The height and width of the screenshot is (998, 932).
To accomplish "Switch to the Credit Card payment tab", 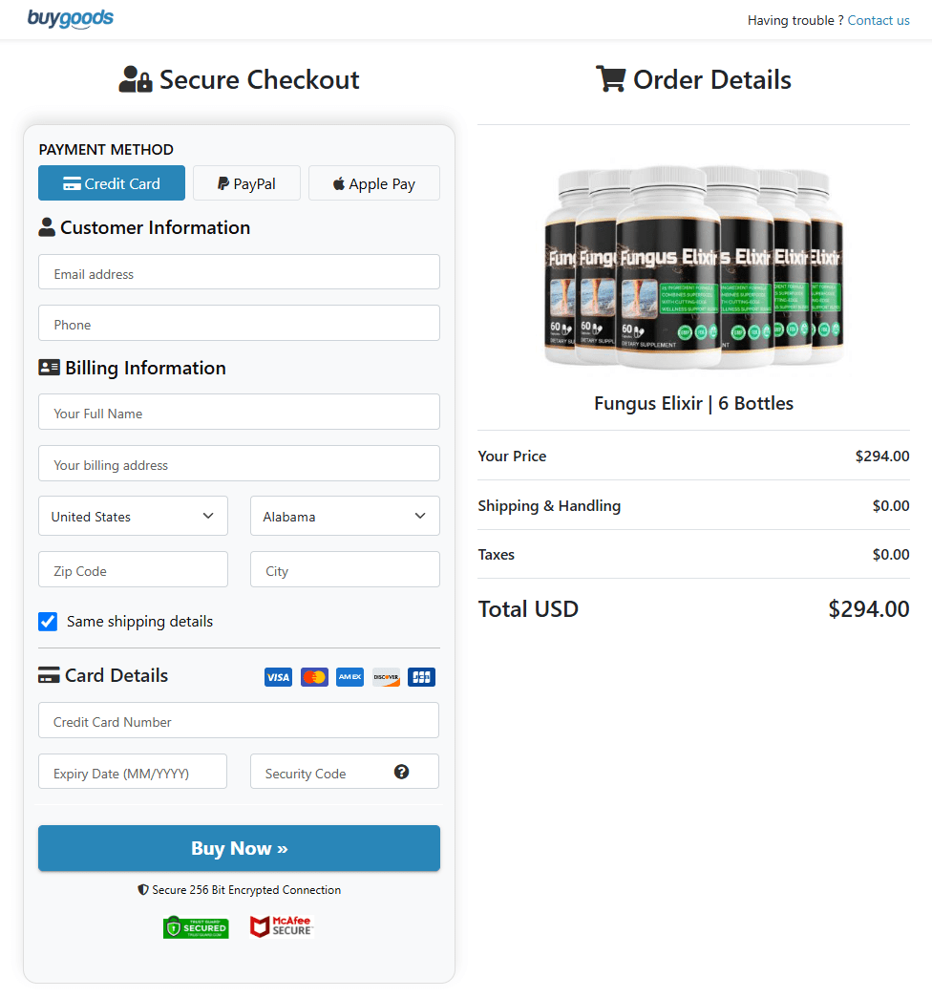I will 112,182.
